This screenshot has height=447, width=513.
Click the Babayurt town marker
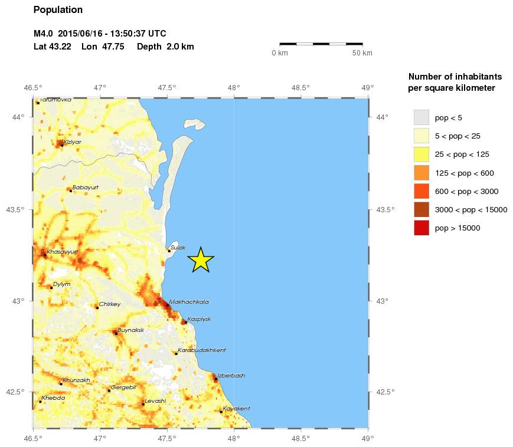click(71, 190)
